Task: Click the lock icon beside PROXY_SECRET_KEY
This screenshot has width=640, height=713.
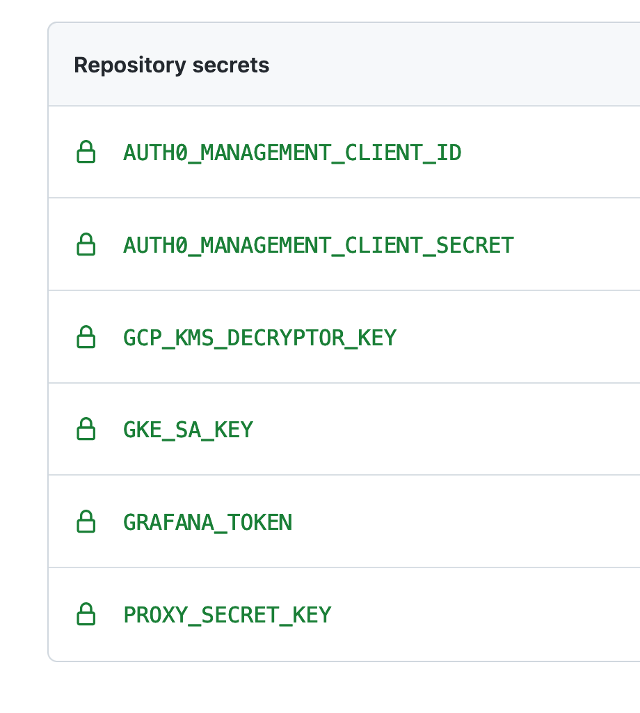Action: [x=86, y=615]
